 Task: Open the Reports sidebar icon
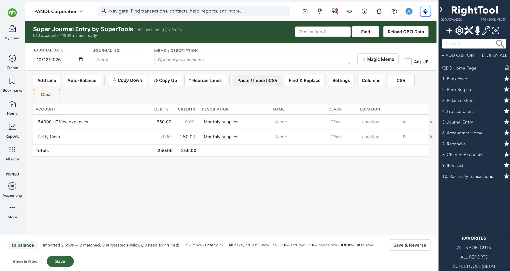click(12, 130)
